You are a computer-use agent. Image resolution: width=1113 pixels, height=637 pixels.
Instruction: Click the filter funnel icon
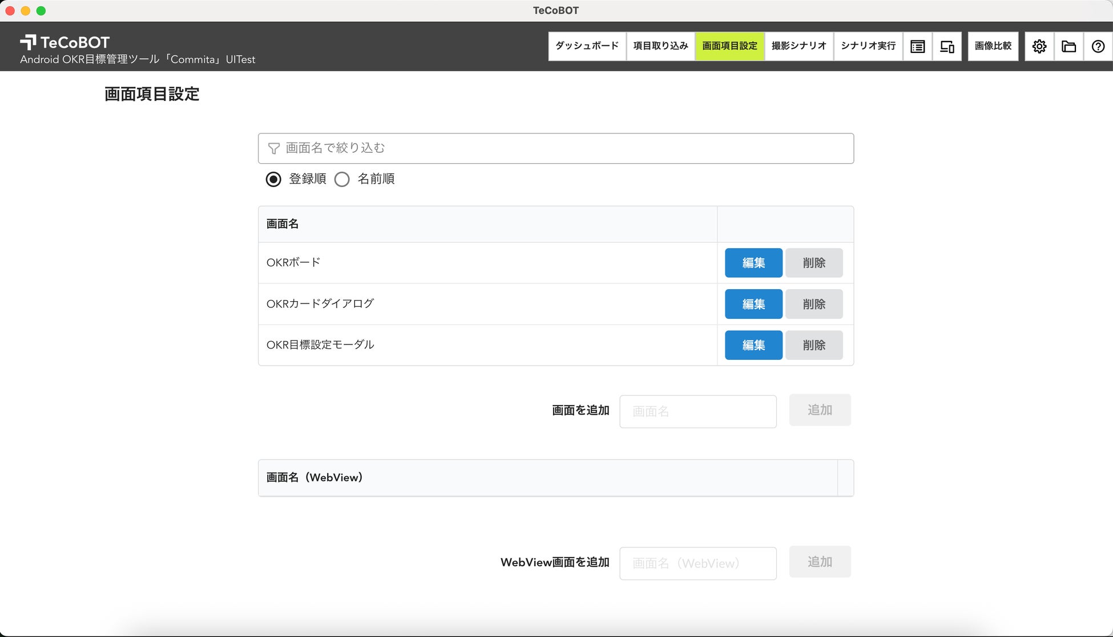tap(274, 148)
